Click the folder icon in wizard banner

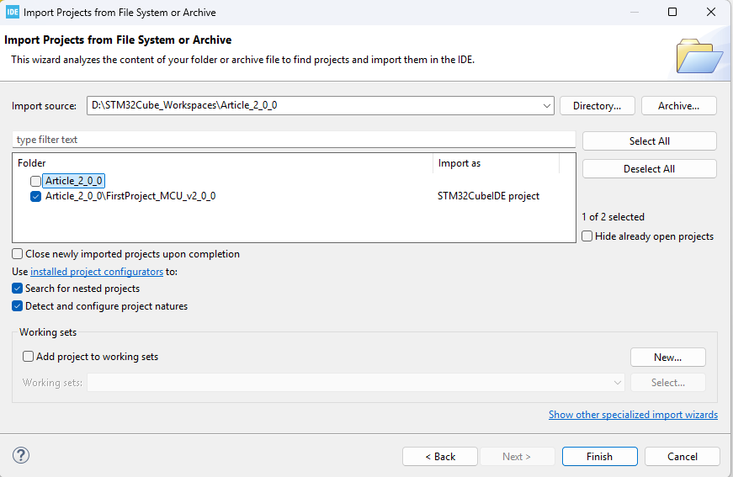698,56
